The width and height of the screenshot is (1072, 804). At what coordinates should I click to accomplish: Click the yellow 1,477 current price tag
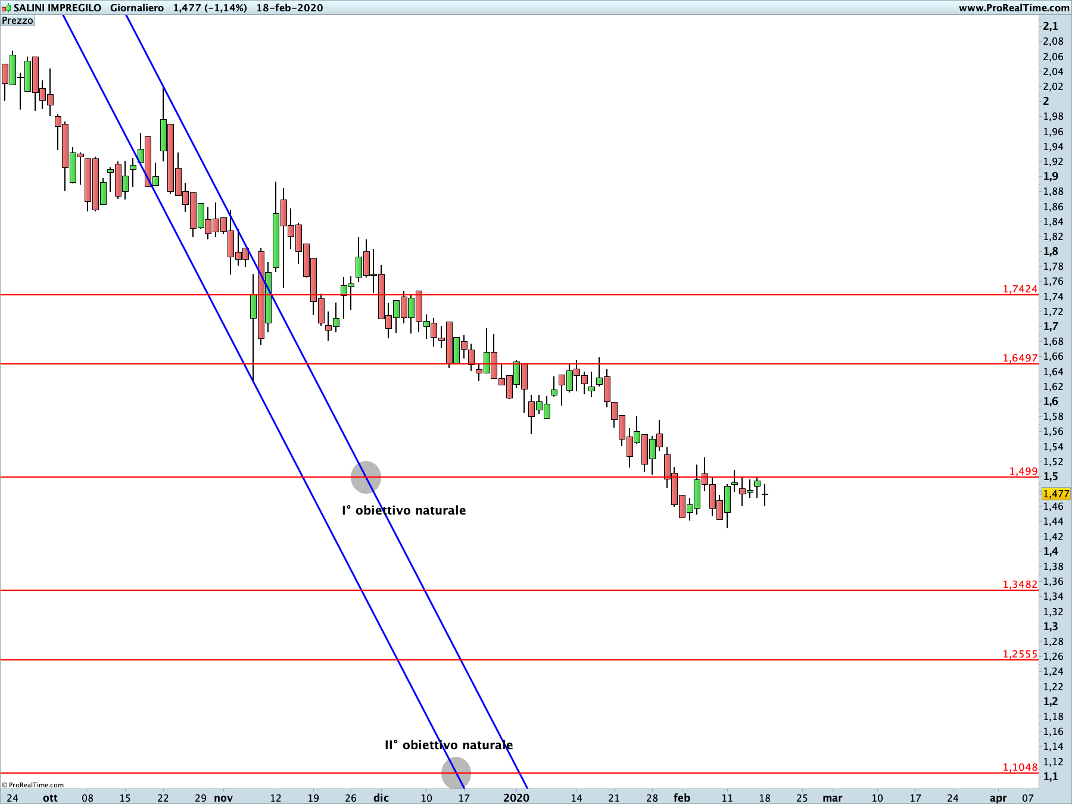click(x=1056, y=494)
